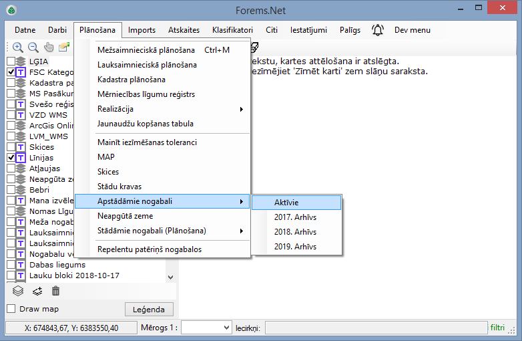Screen dimensions: 522x341
Task: Open the Apstādāmie nogabali submenu entry
Action: (162, 201)
